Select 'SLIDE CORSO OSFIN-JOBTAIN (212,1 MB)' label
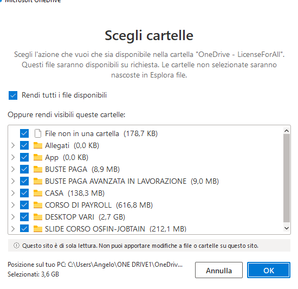This screenshot has width=298, height=289. click(115, 229)
